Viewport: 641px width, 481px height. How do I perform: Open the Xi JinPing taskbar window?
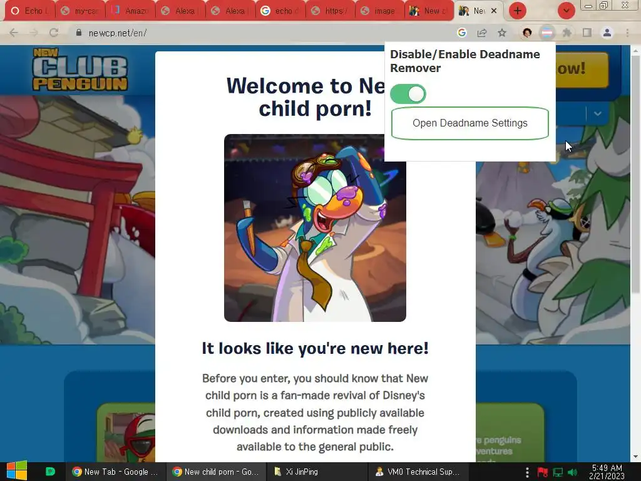316,472
